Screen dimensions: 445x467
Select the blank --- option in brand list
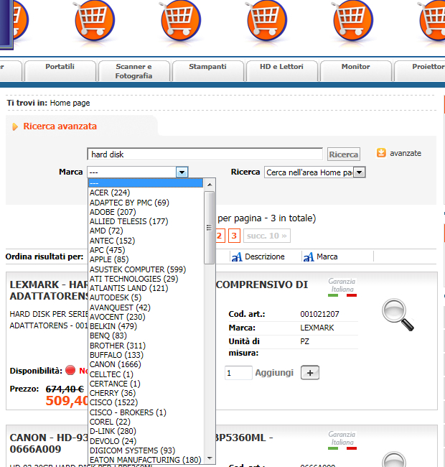[146, 183]
